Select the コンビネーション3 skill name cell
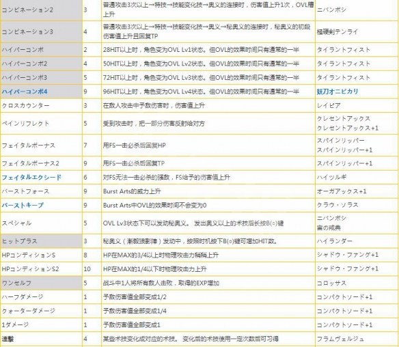 click(x=41, y=32)
